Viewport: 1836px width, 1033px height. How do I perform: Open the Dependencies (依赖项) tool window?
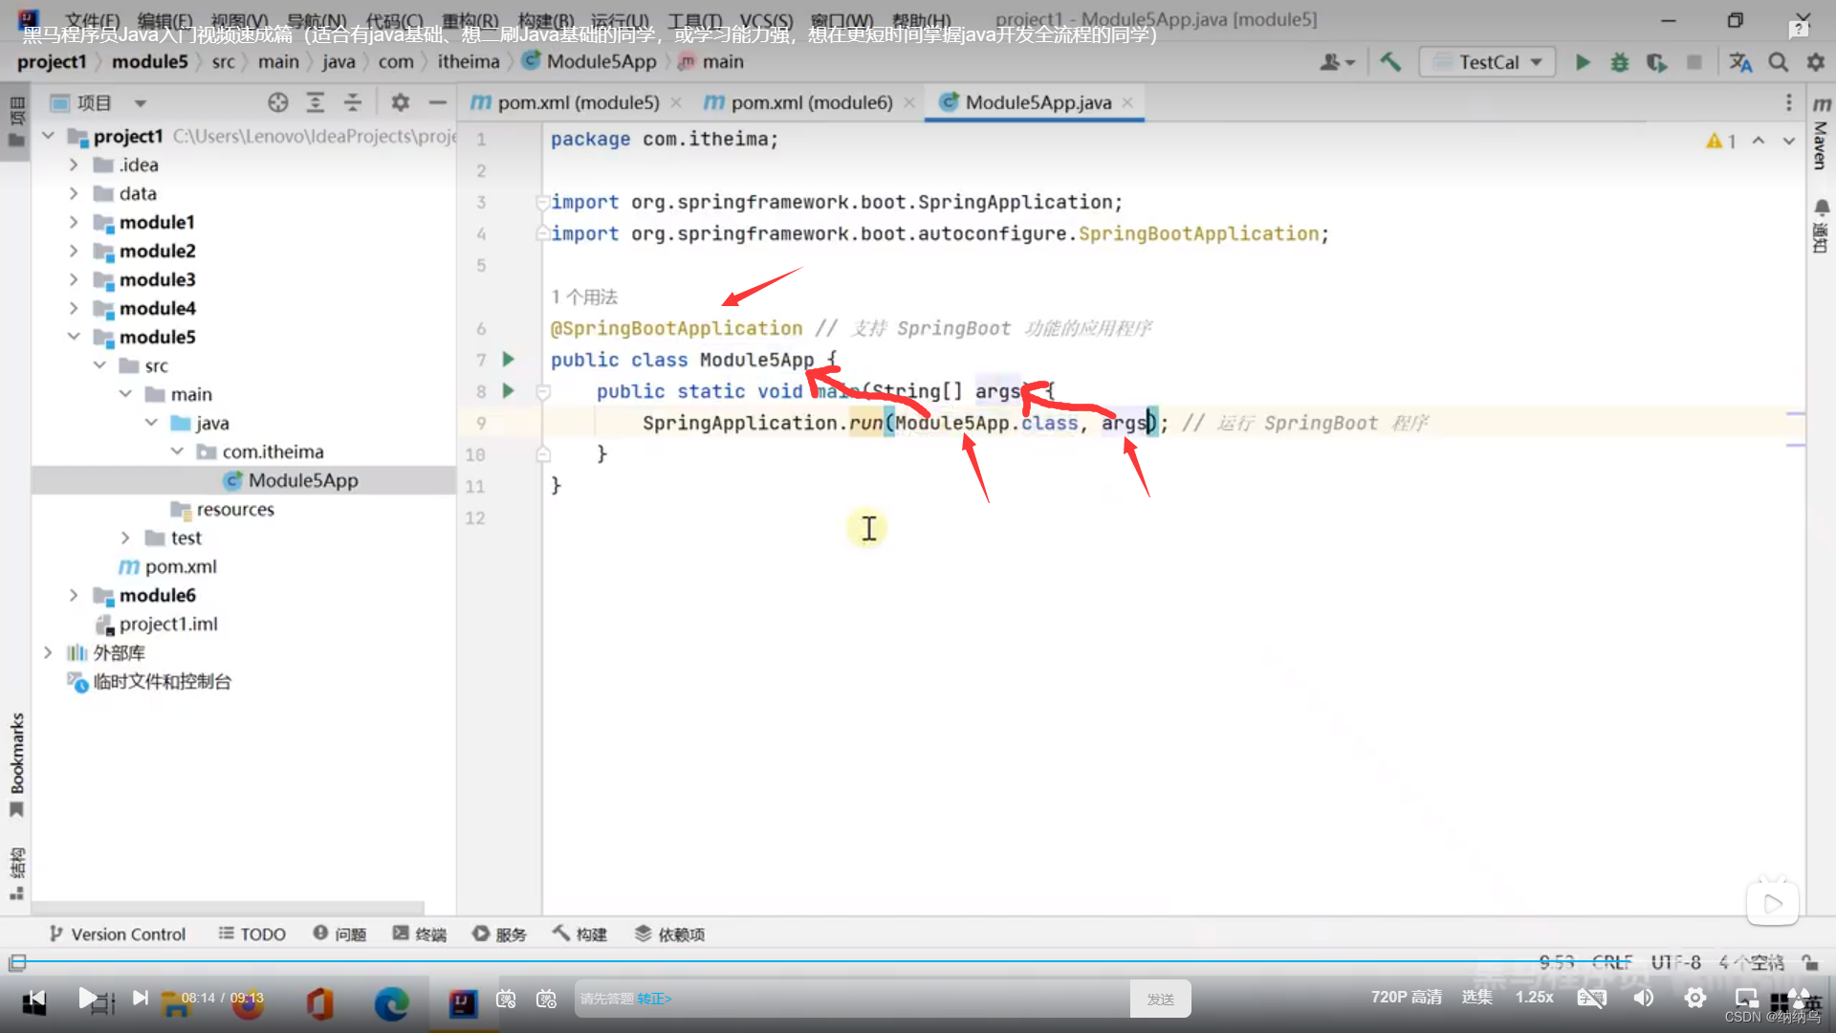670,934
